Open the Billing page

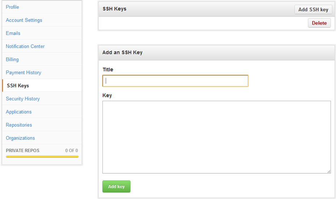point(12,60)
